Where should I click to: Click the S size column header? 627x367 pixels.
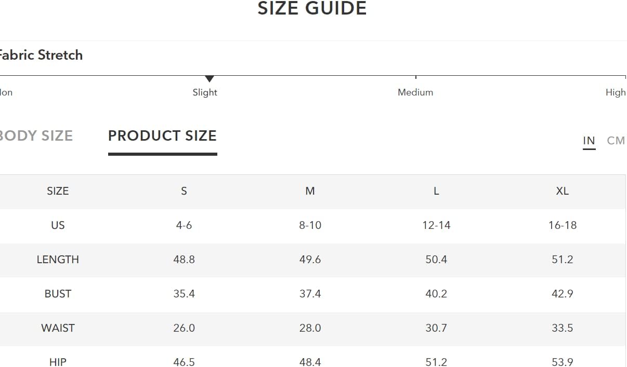184,191
